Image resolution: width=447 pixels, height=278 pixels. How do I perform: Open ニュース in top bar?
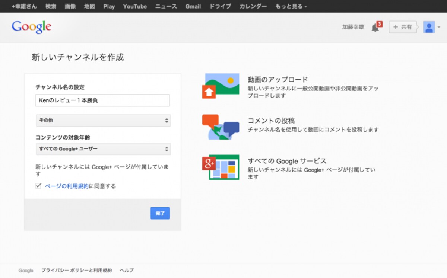166,6
